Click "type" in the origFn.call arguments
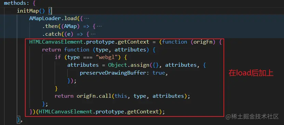 (x=140, y=96)
